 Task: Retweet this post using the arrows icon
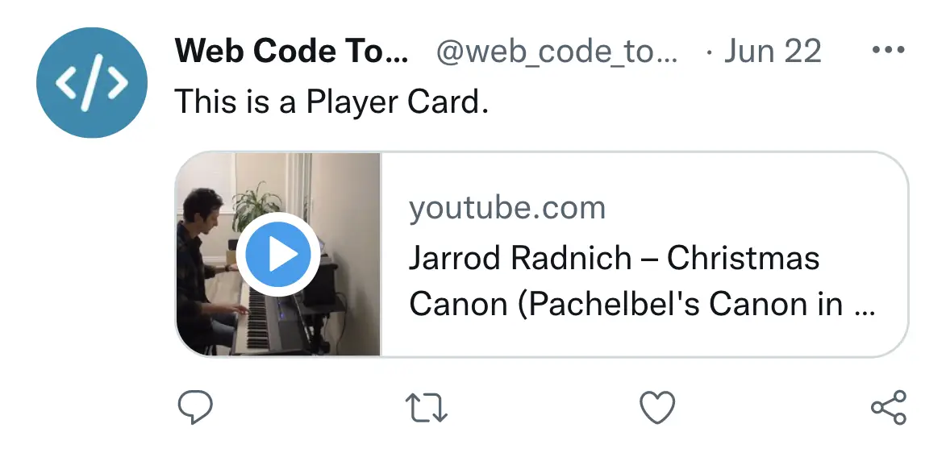tap(426, 408)
